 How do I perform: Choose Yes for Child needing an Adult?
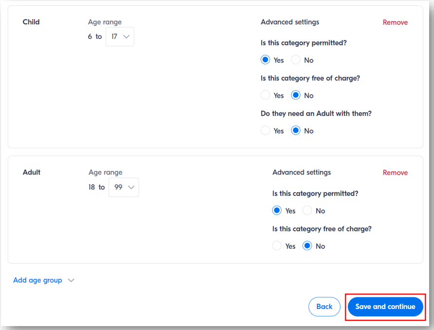(265, 131)
